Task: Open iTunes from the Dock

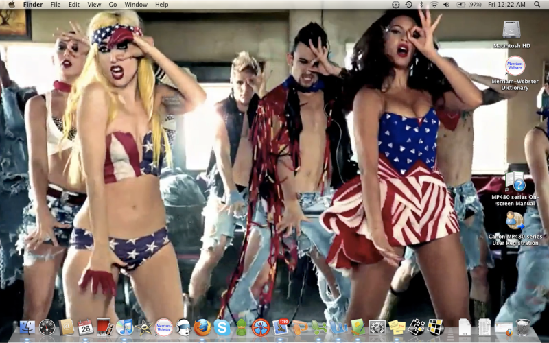Action: (x=124, y=328)
